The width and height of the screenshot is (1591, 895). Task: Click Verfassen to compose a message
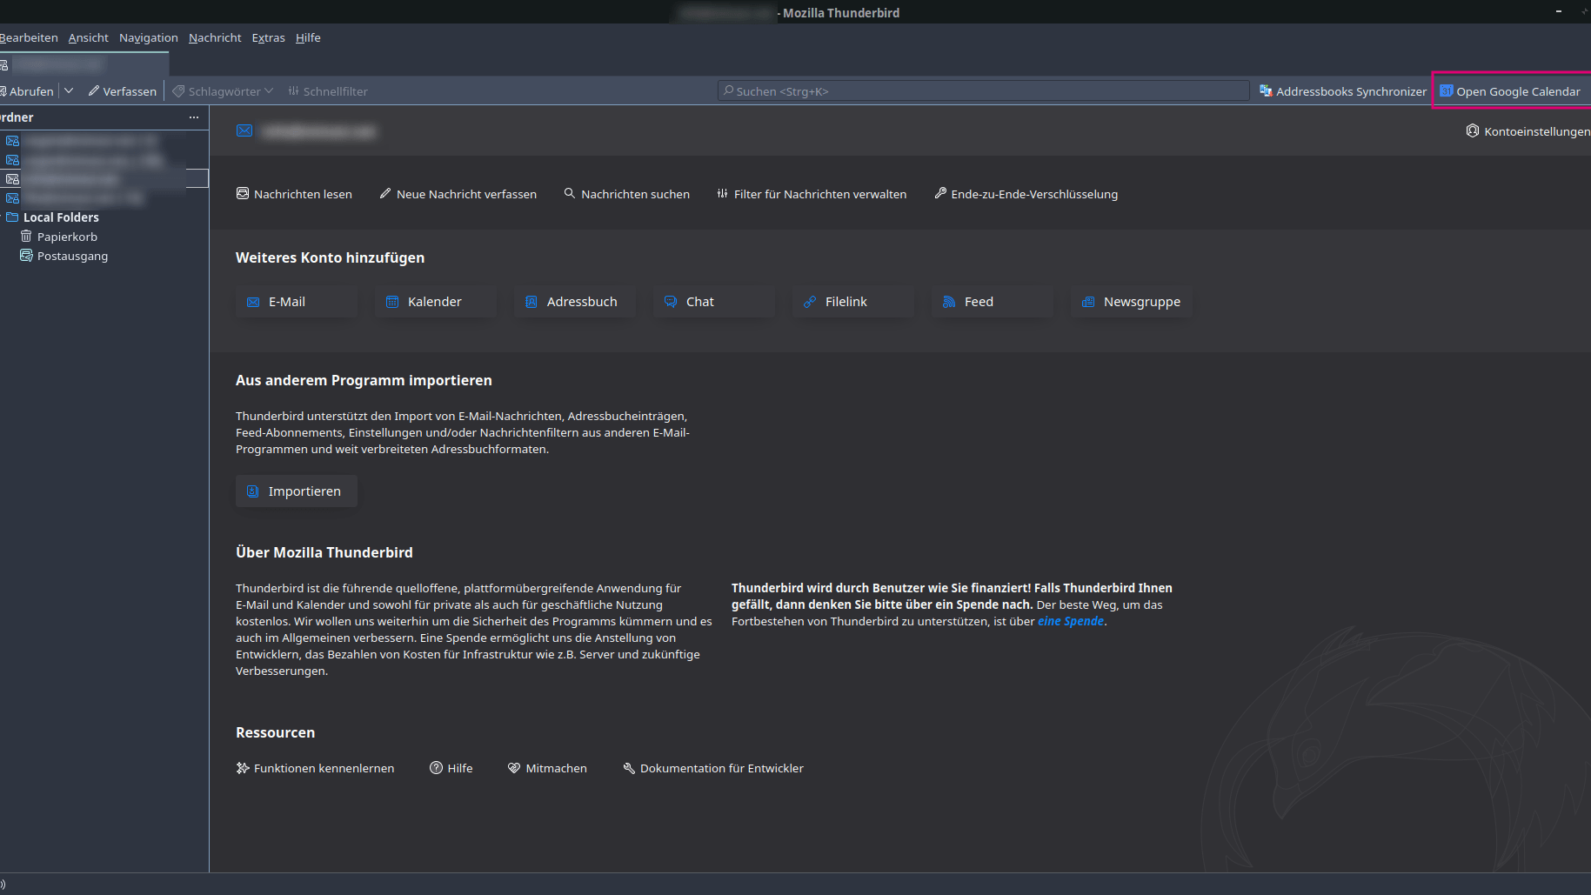coord(122,91)
